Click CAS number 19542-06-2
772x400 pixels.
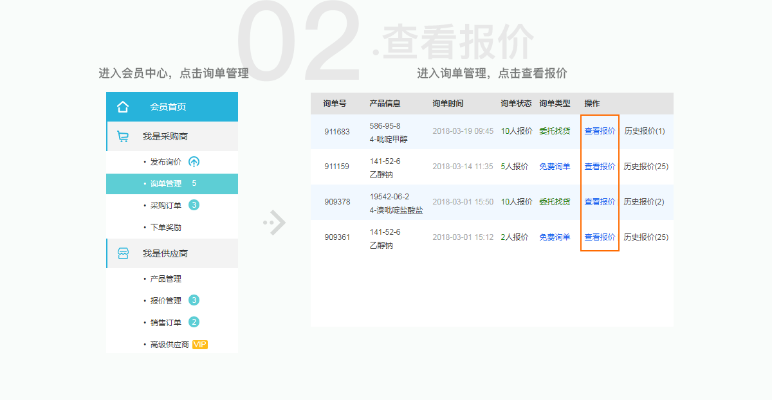(x=389, y=197)
